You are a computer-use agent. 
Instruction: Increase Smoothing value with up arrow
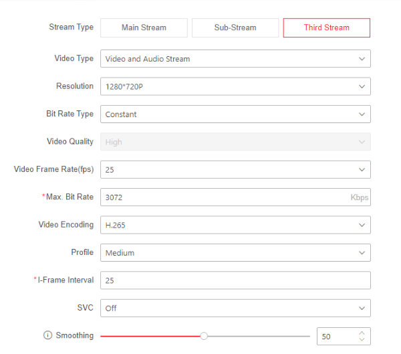(x=362, y=333)
